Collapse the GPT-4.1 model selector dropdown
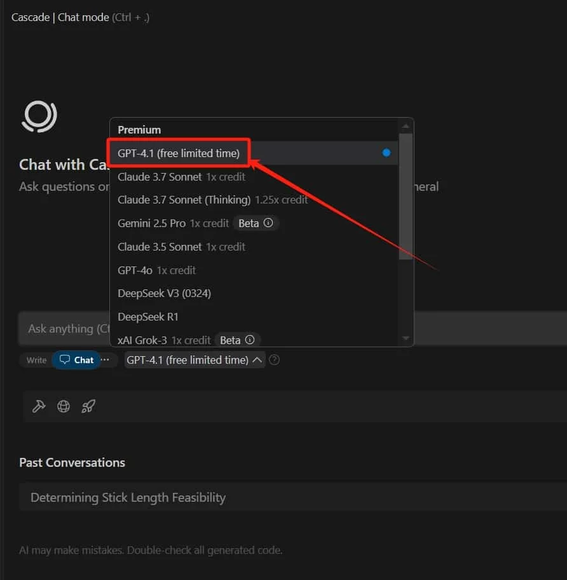 [x=195, y=360]
